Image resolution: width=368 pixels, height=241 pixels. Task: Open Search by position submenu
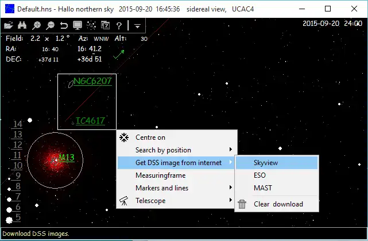tap(177, 150)
